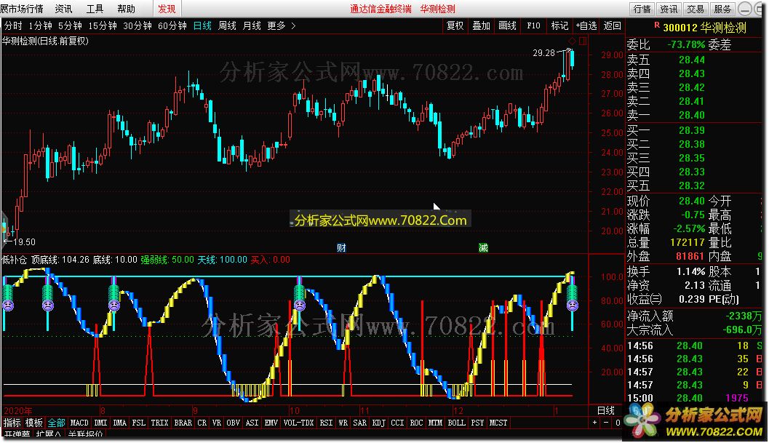Select the VR indicator
Image resolution: width=769 pixels, height=443 pixels.
(217, 423)
